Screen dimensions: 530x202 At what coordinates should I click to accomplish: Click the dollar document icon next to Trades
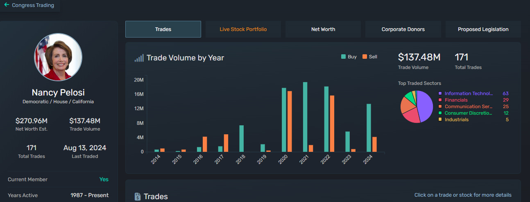coord(138,197)
